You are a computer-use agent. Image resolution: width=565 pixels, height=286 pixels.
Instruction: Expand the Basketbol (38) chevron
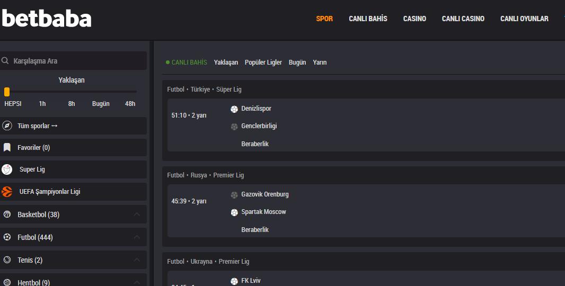click(137, 215)
